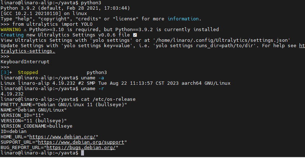
Task: Click the 'cat /etc/os-release' command
Action: [x=108, y=99]
